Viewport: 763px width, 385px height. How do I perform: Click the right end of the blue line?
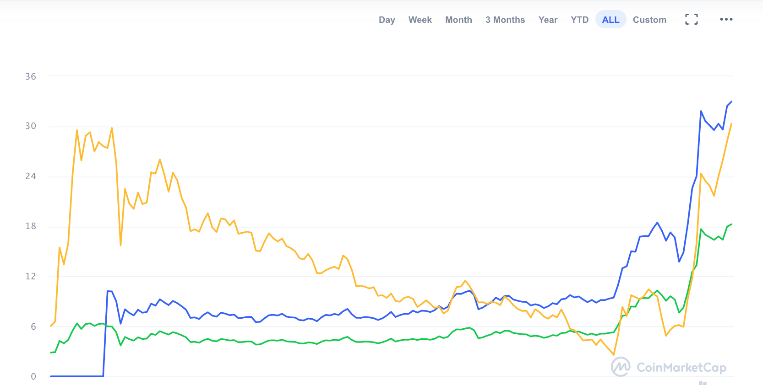[731, 102]
